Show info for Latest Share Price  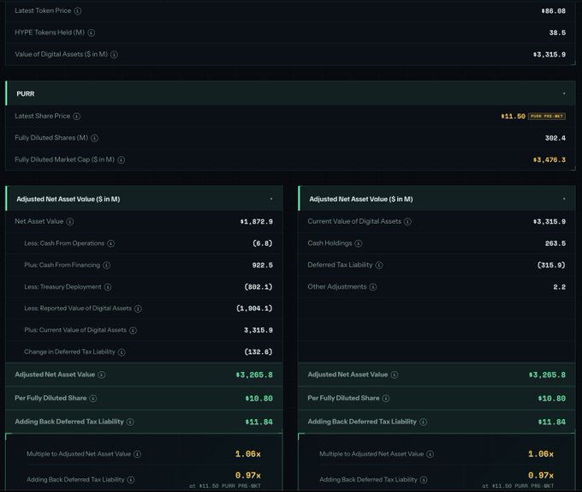(x=77, y=117)
